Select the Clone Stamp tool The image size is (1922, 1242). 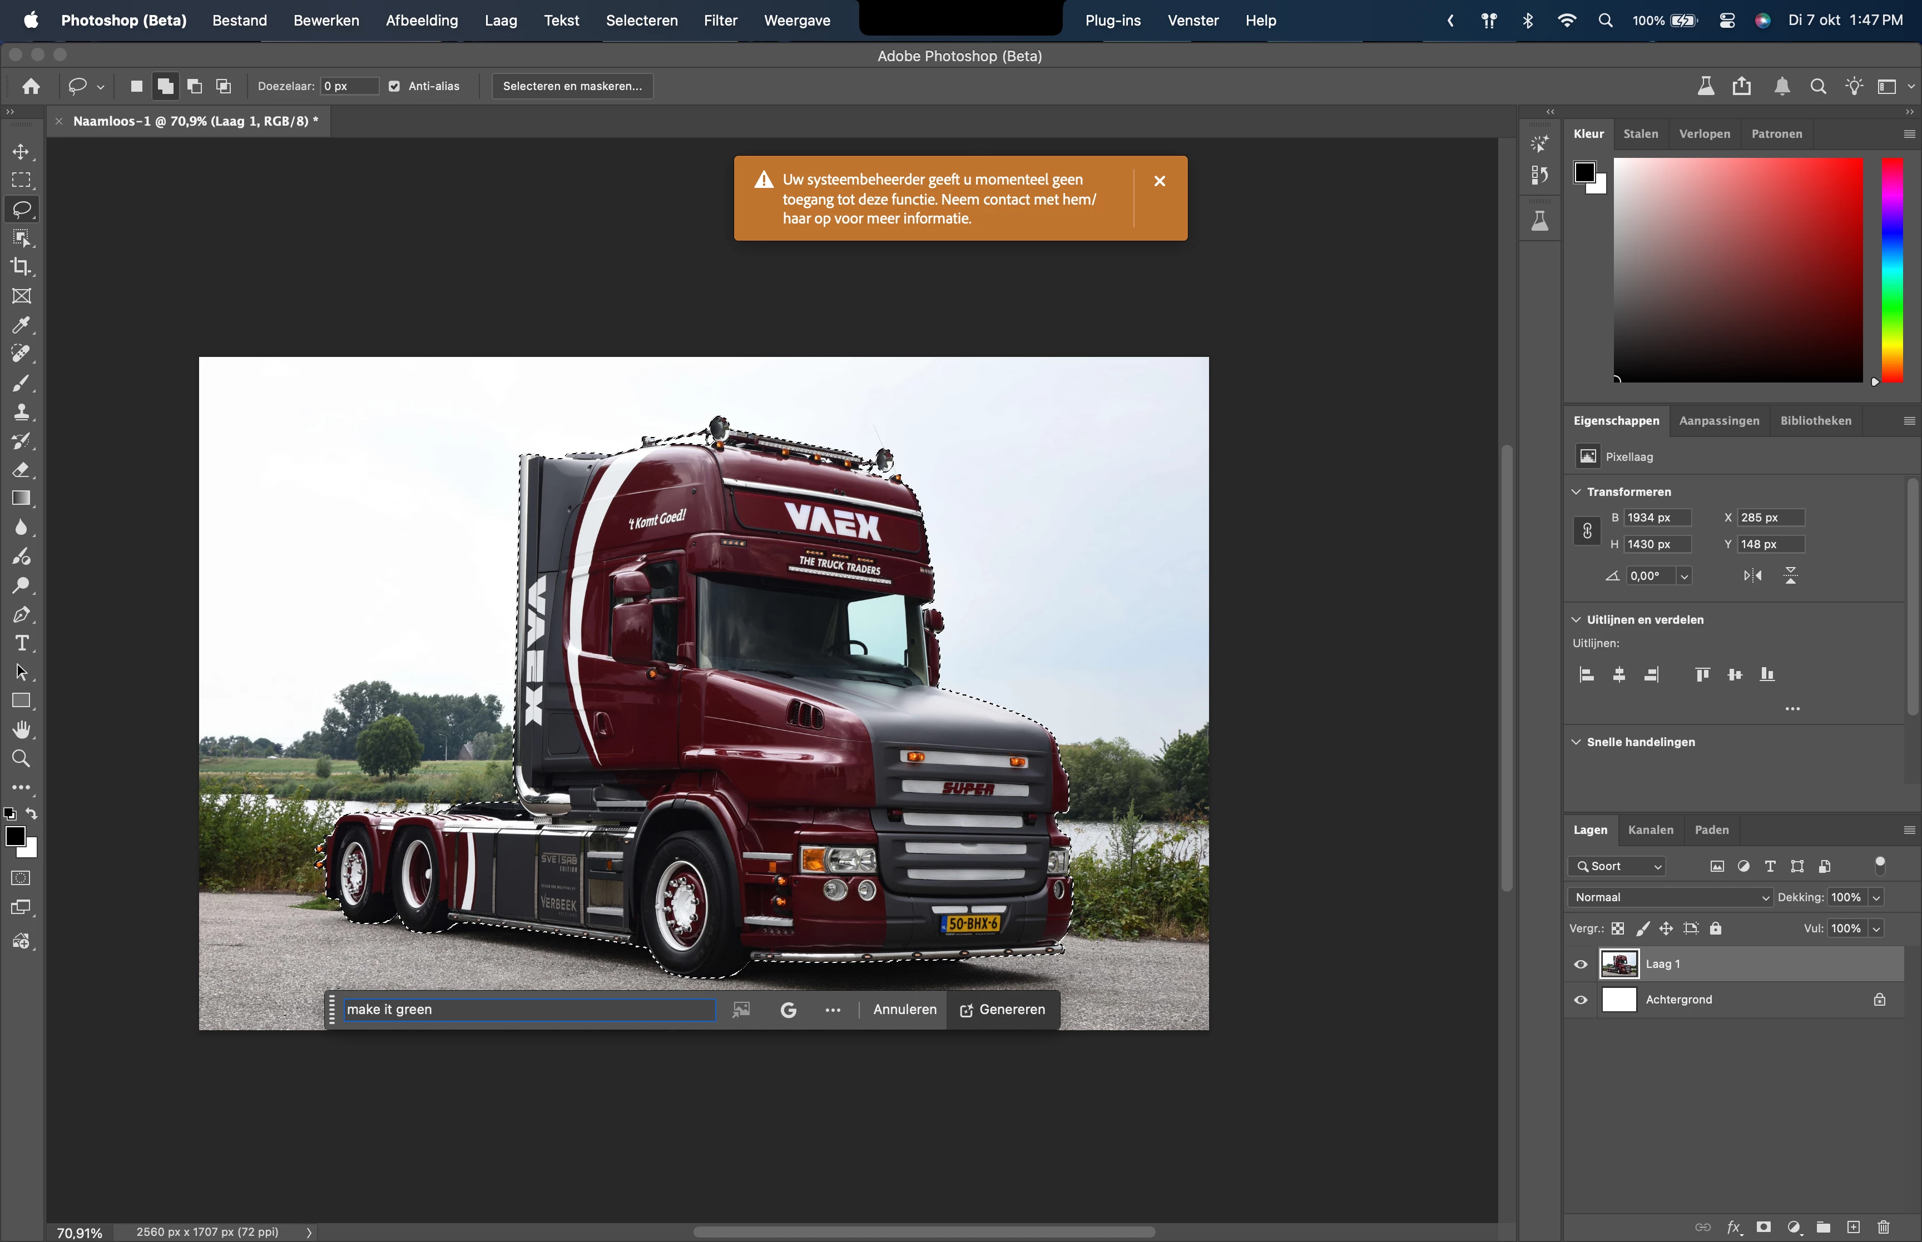pyautogui.click(x=21, y=412)
